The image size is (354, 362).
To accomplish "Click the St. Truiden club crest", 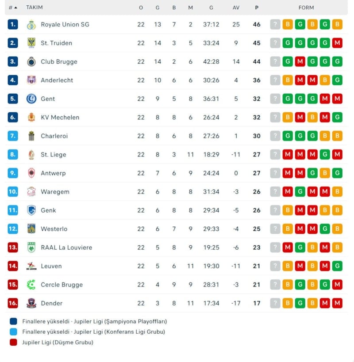I will [31, 43].
